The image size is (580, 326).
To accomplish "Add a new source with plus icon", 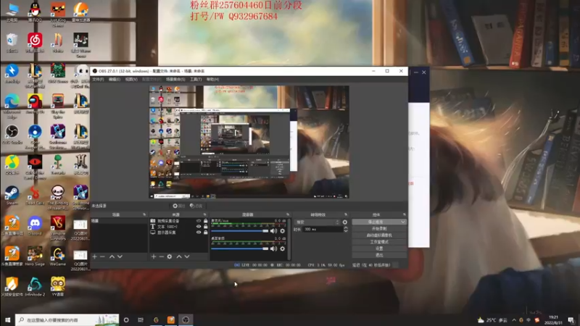I will point(154,256).
